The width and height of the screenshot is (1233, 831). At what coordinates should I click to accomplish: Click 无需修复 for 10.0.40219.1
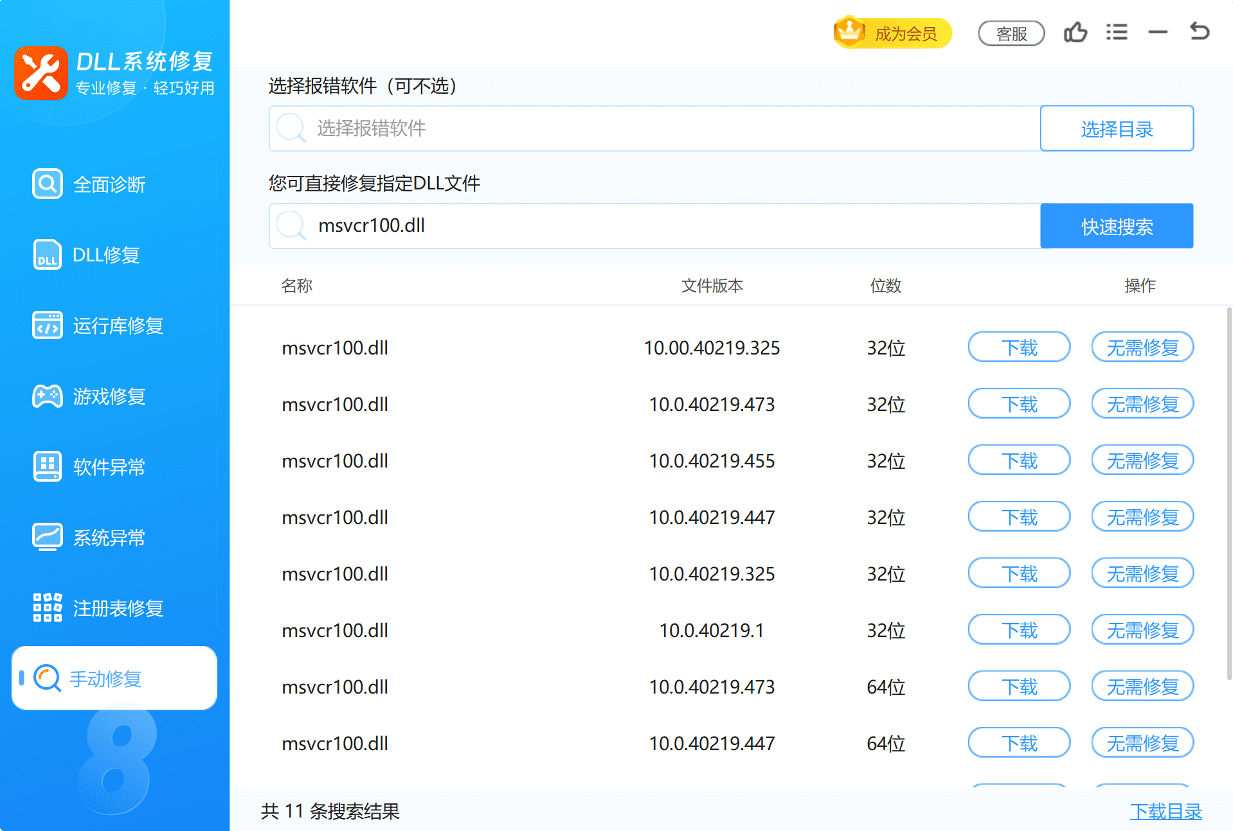[1142, 630]
